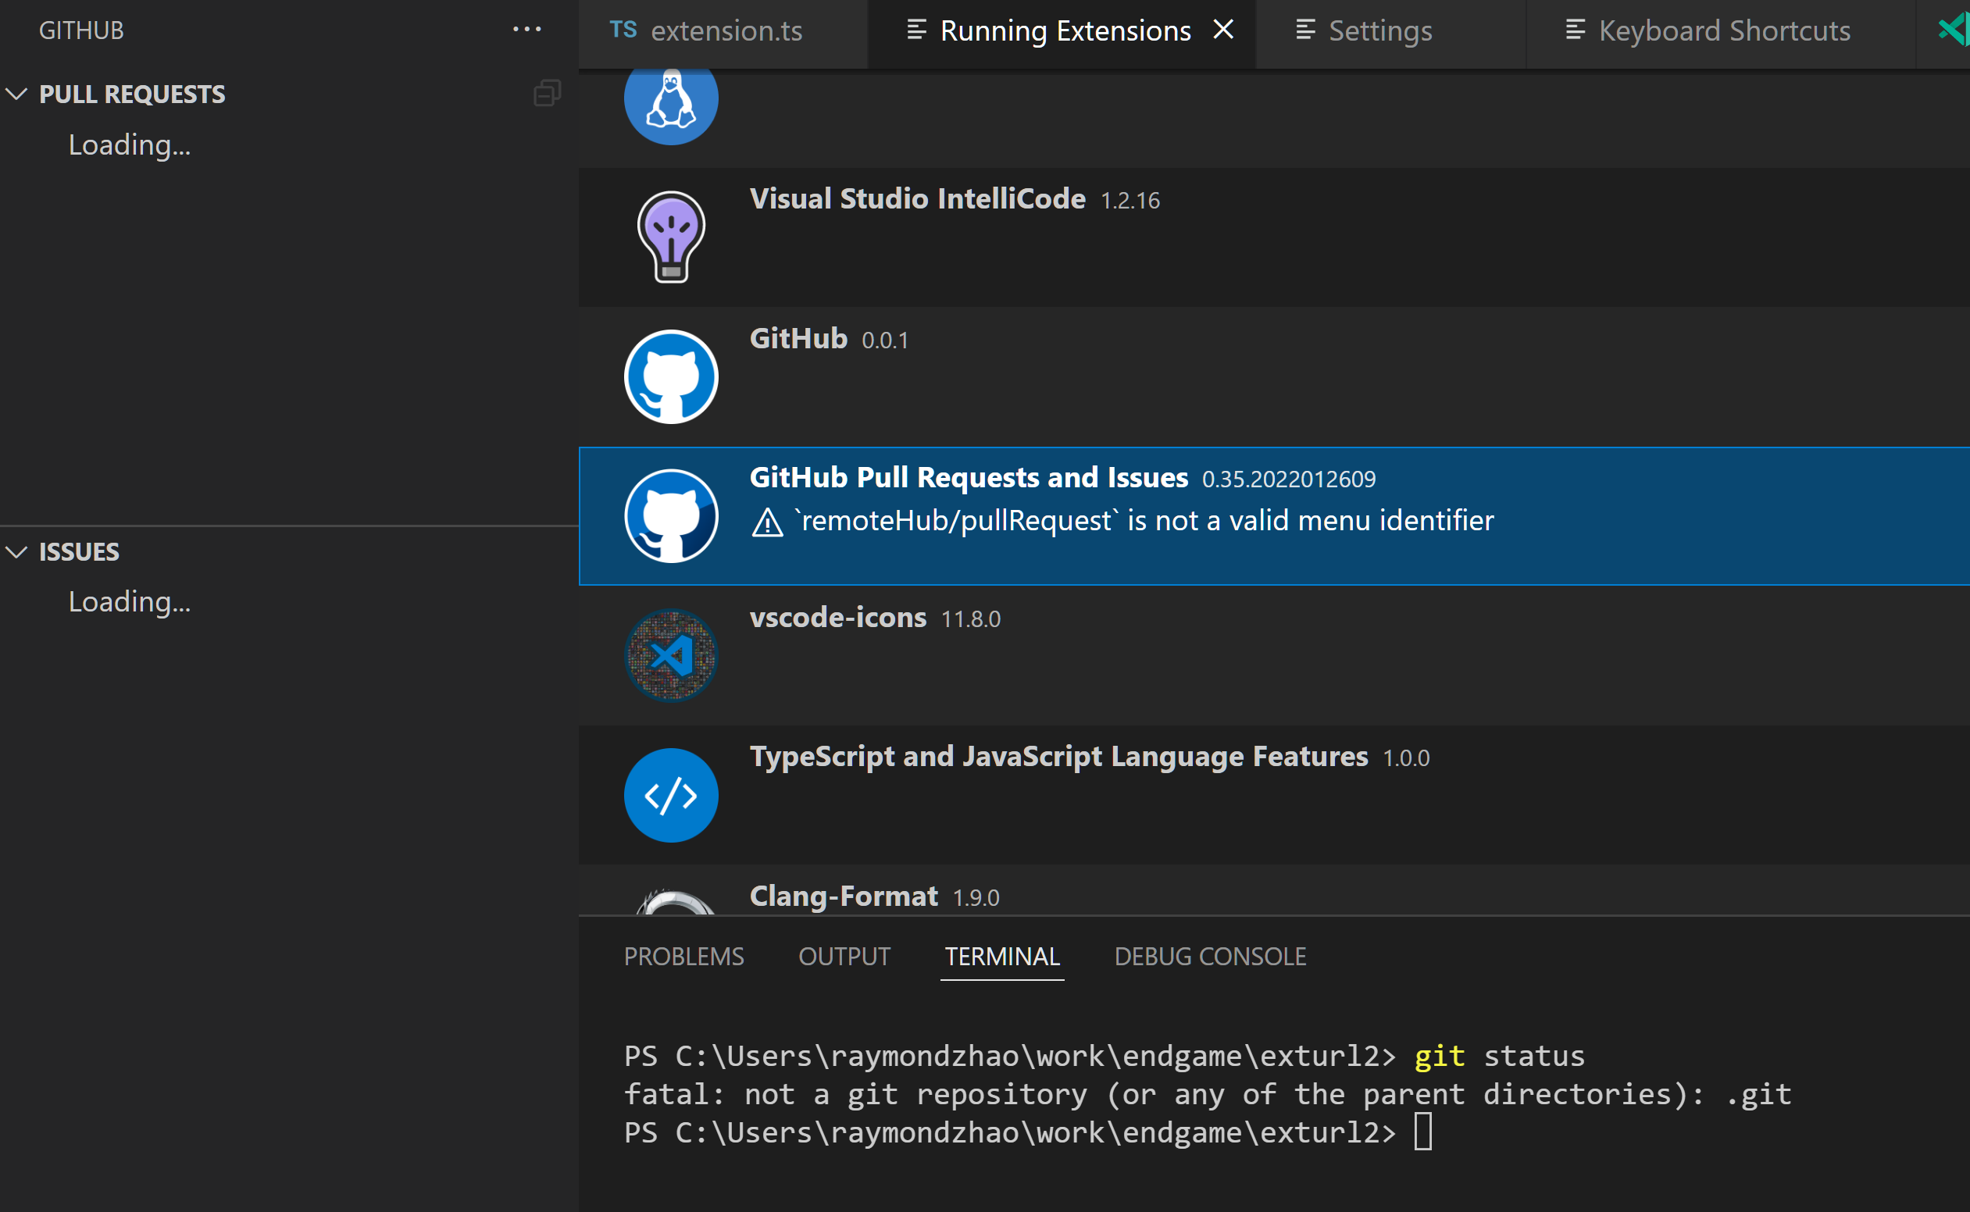
Task: Open the GitHub view more actions menu
Action: [x=526, y=29]
